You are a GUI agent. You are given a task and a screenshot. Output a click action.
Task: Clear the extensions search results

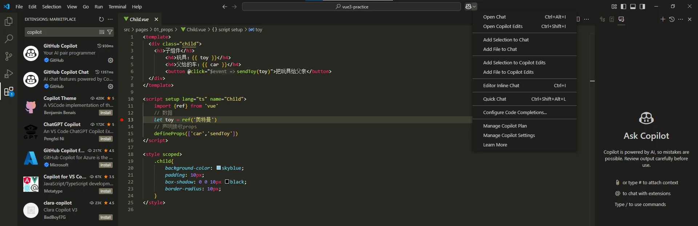tap(102, 32)
